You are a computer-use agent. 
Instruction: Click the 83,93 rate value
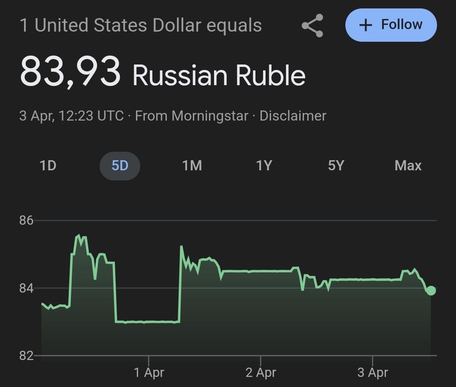coord(70,73)
